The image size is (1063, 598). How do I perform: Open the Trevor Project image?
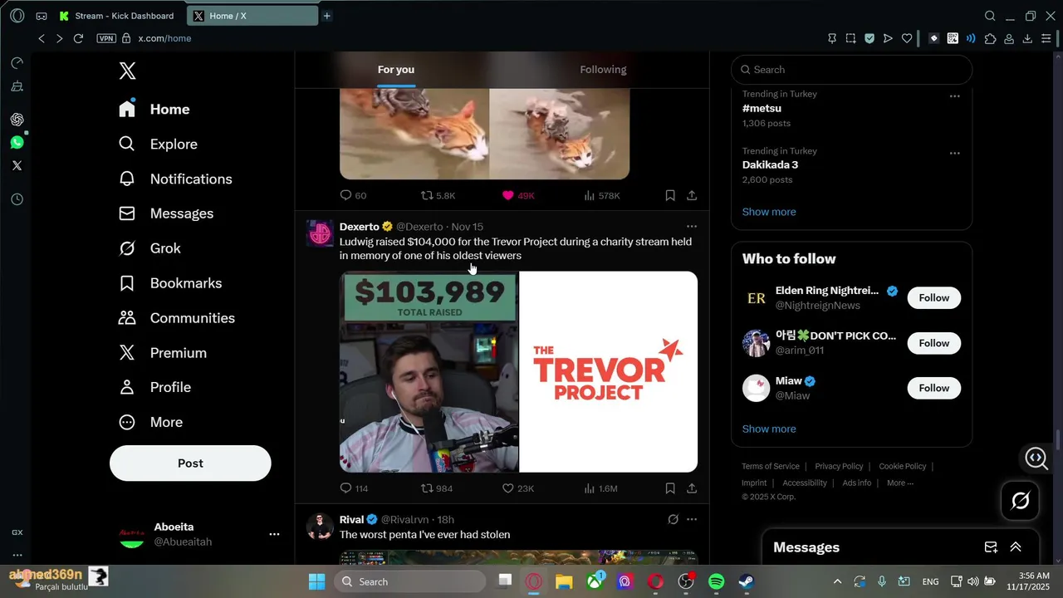click(x=609, y=372)
